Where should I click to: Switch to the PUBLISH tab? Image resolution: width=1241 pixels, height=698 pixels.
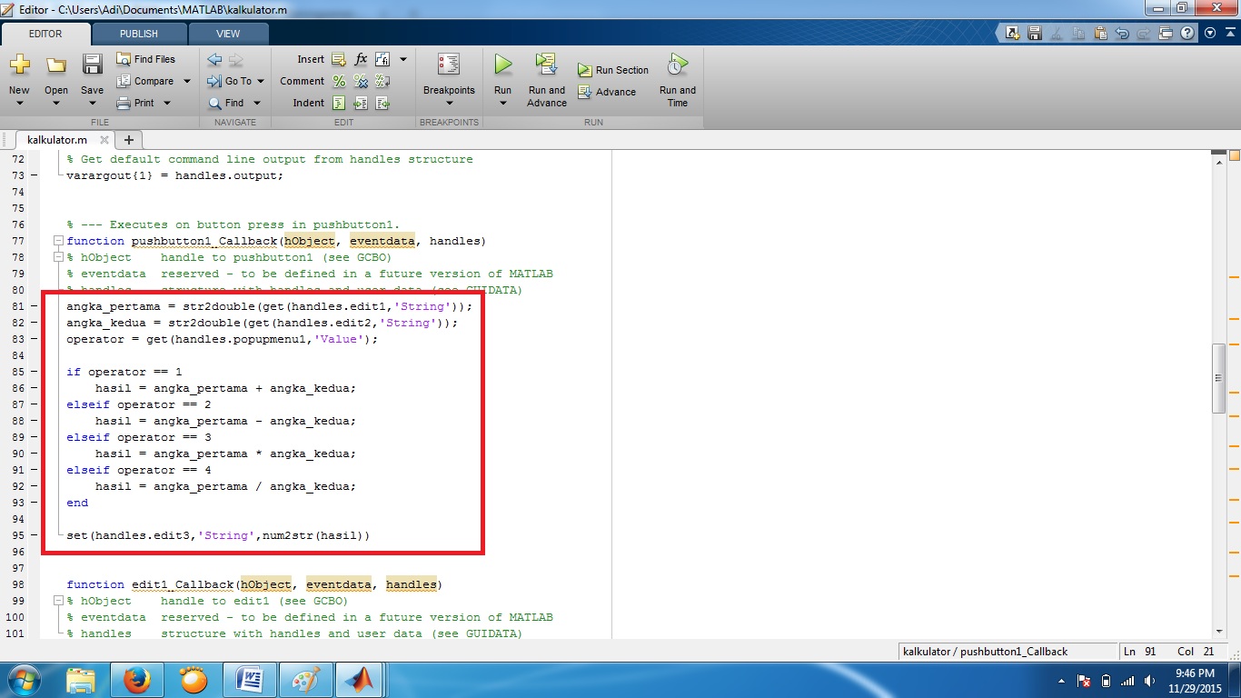[x=139, y=34]
